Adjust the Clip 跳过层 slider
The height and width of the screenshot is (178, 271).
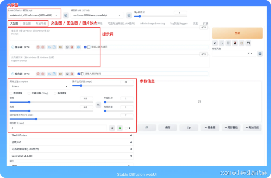coord(160,17)
